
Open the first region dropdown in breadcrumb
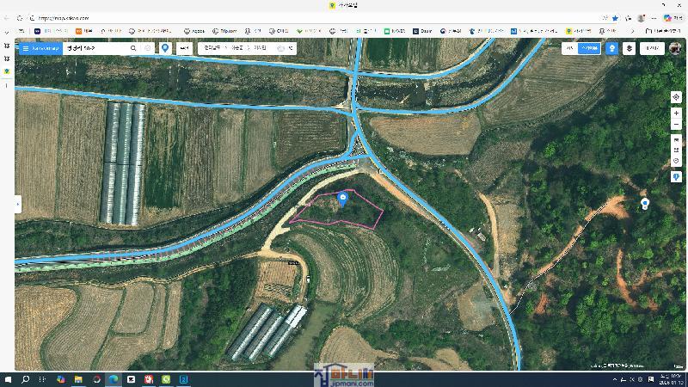212,49
